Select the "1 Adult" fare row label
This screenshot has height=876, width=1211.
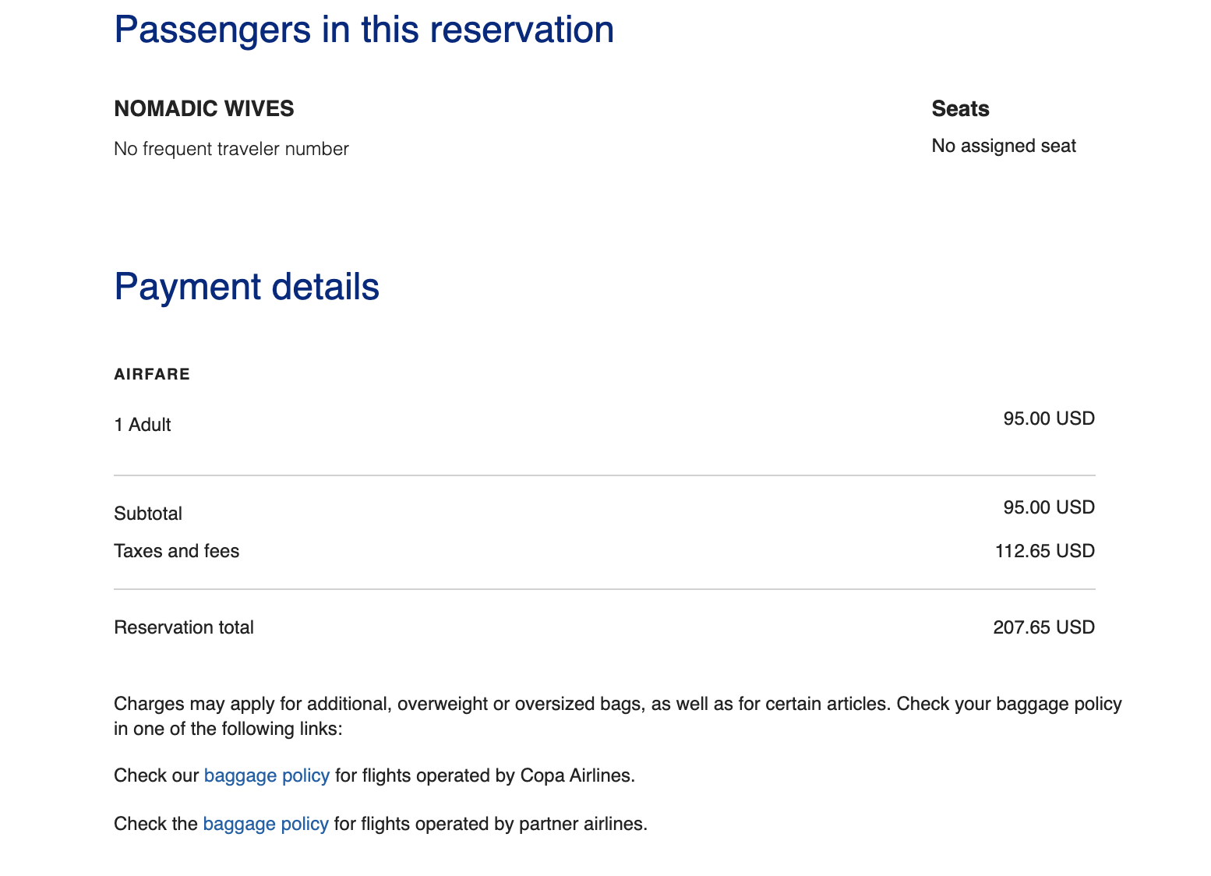click(x=143, y=425)
